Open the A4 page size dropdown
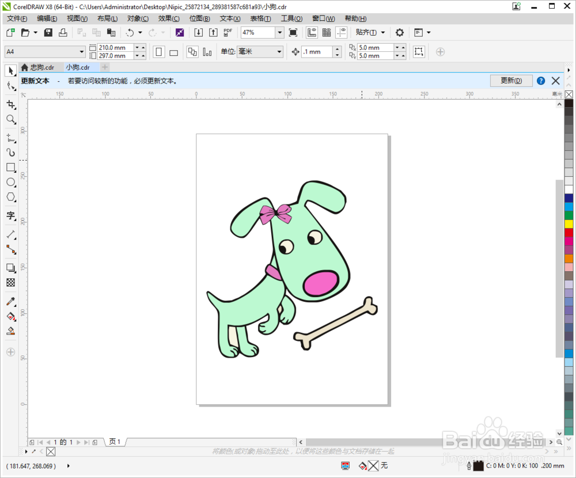The image size is (576, 478). click(82, 52)
